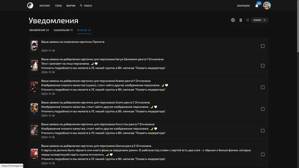Select checkbox for Шинка rejected notification

262,155
